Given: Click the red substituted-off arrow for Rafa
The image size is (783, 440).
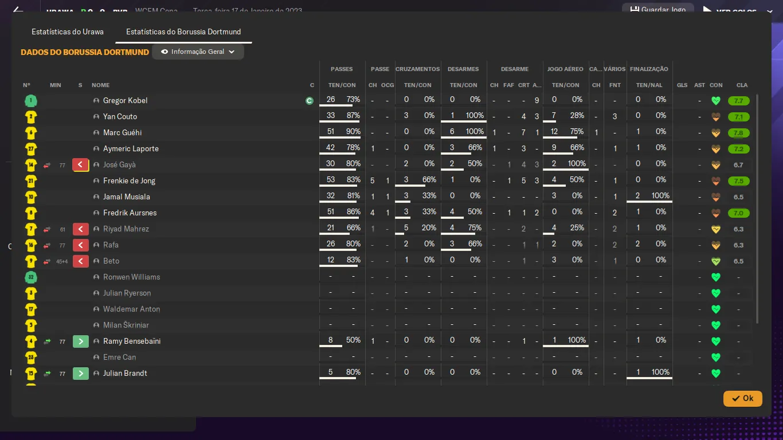Looking at the screenshot, I should (x=80, y=245).
